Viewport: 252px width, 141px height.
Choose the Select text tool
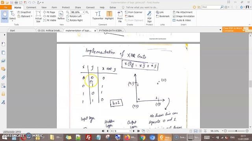click(x=12, y=16)
